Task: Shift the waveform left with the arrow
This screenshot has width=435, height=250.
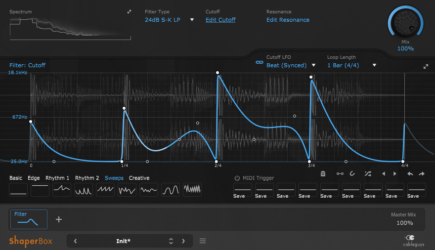Action: coord(383,173)
